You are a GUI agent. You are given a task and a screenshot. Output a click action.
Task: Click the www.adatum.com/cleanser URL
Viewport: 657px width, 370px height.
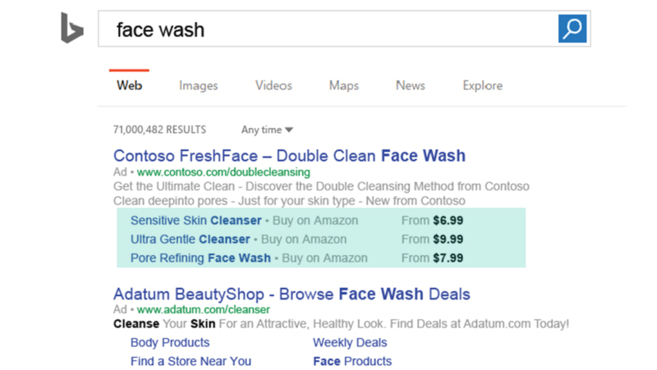coord(203,310)
